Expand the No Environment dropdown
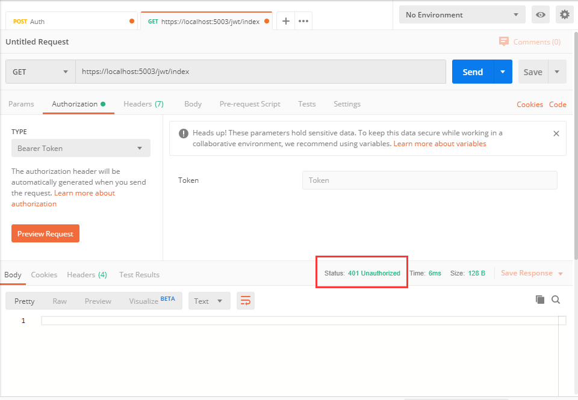This screenshot has width=578, height=400. pos(462,15)
